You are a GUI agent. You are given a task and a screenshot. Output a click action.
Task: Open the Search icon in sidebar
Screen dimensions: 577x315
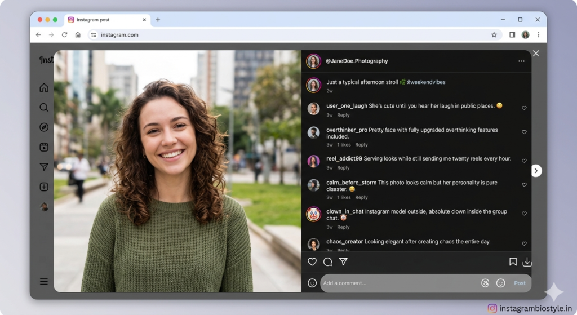(44, 108)
